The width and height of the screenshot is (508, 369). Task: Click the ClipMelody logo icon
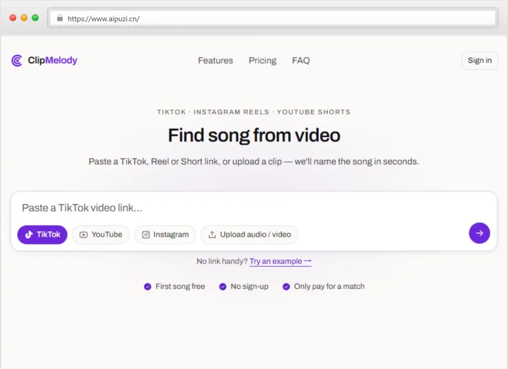click(x=17, y=60)
